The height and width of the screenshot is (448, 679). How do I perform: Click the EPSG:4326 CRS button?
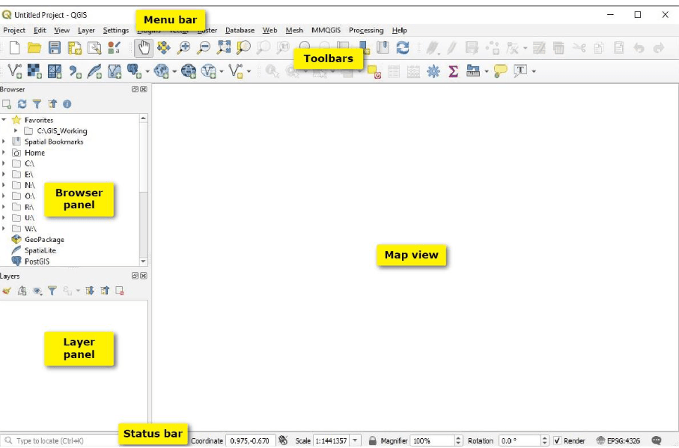[621, 441]
